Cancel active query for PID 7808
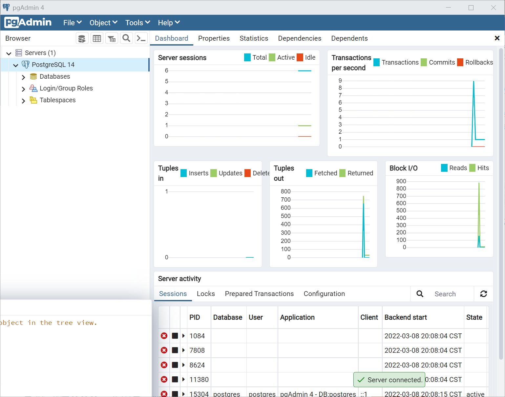The height and width of the screenshot is (397, 505). 175,350
